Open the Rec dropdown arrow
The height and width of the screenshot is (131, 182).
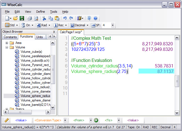(x=66, y=25)
